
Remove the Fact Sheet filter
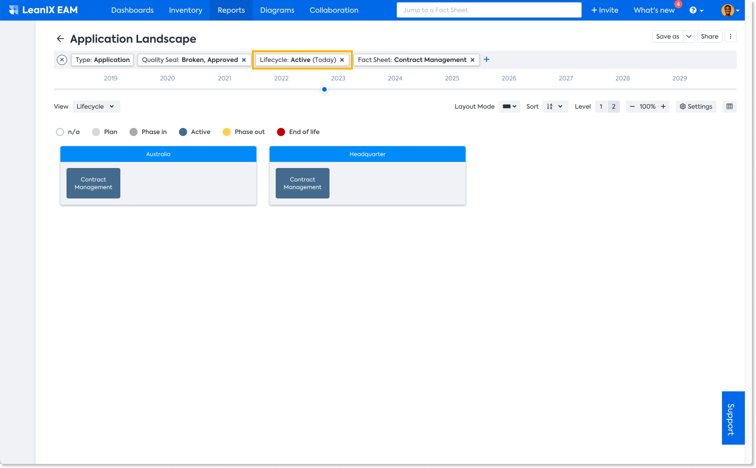point(473,60)
